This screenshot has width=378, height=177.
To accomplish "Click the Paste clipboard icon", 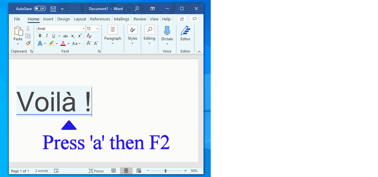I will (18, 31).
